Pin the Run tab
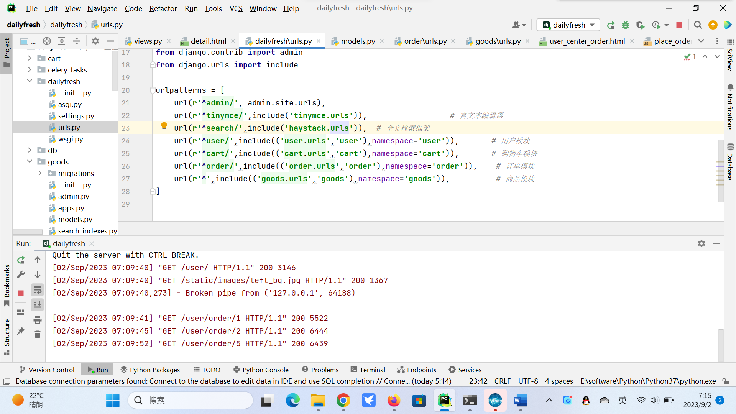This screenshot has width=736, height=414. pyautogui.click(x=21, y=331)
